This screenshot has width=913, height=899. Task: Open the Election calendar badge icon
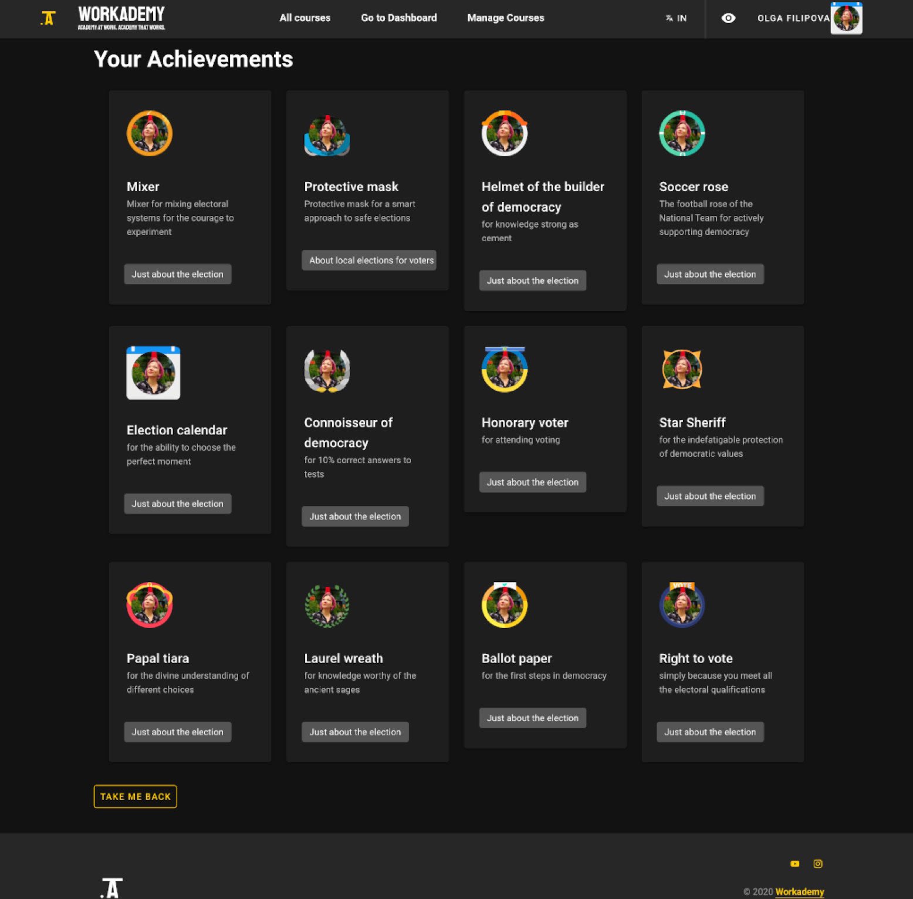153,373
